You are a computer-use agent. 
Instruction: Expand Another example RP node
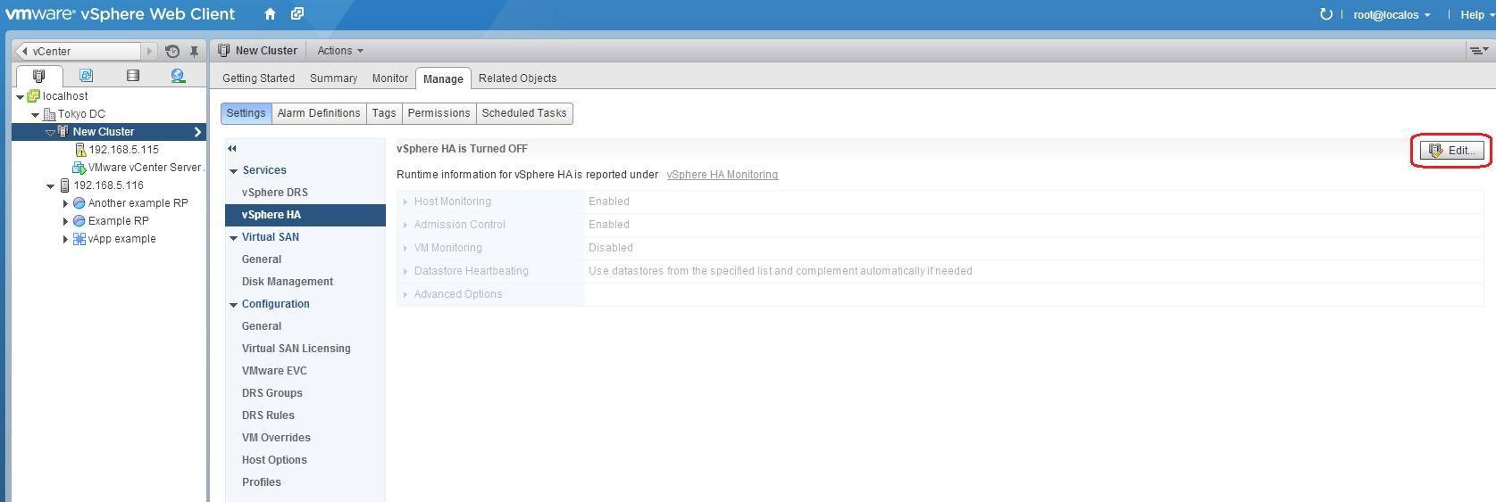tap(65, 203)
